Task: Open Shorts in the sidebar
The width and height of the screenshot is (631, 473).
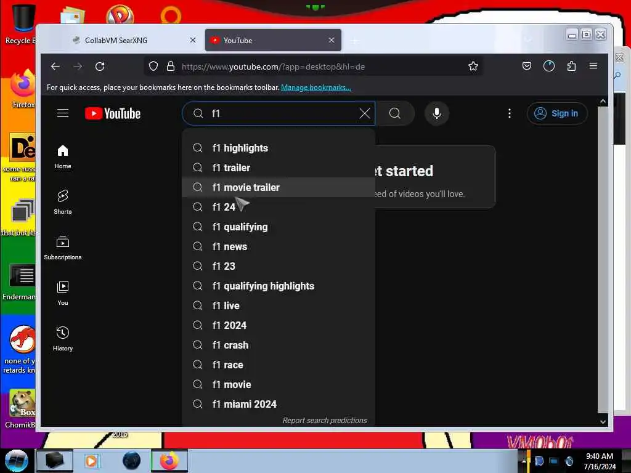Action: click(63, 202)
